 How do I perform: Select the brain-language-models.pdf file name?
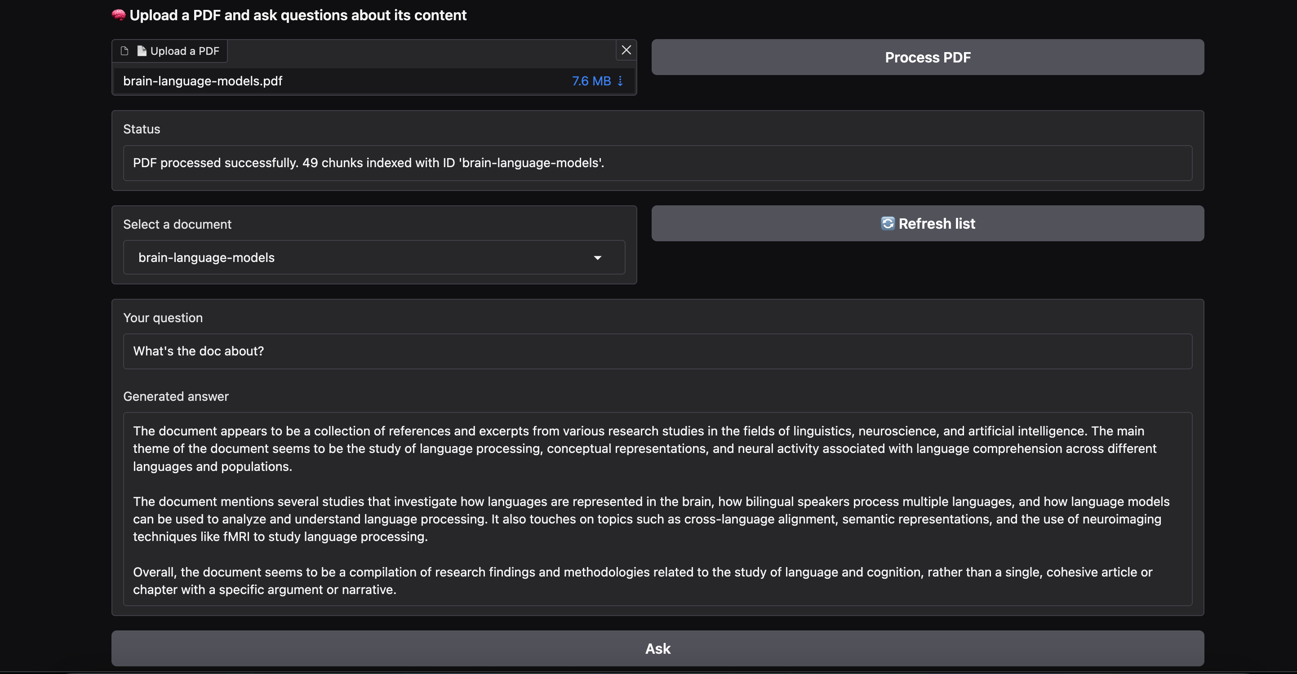(x=202, y=81)
